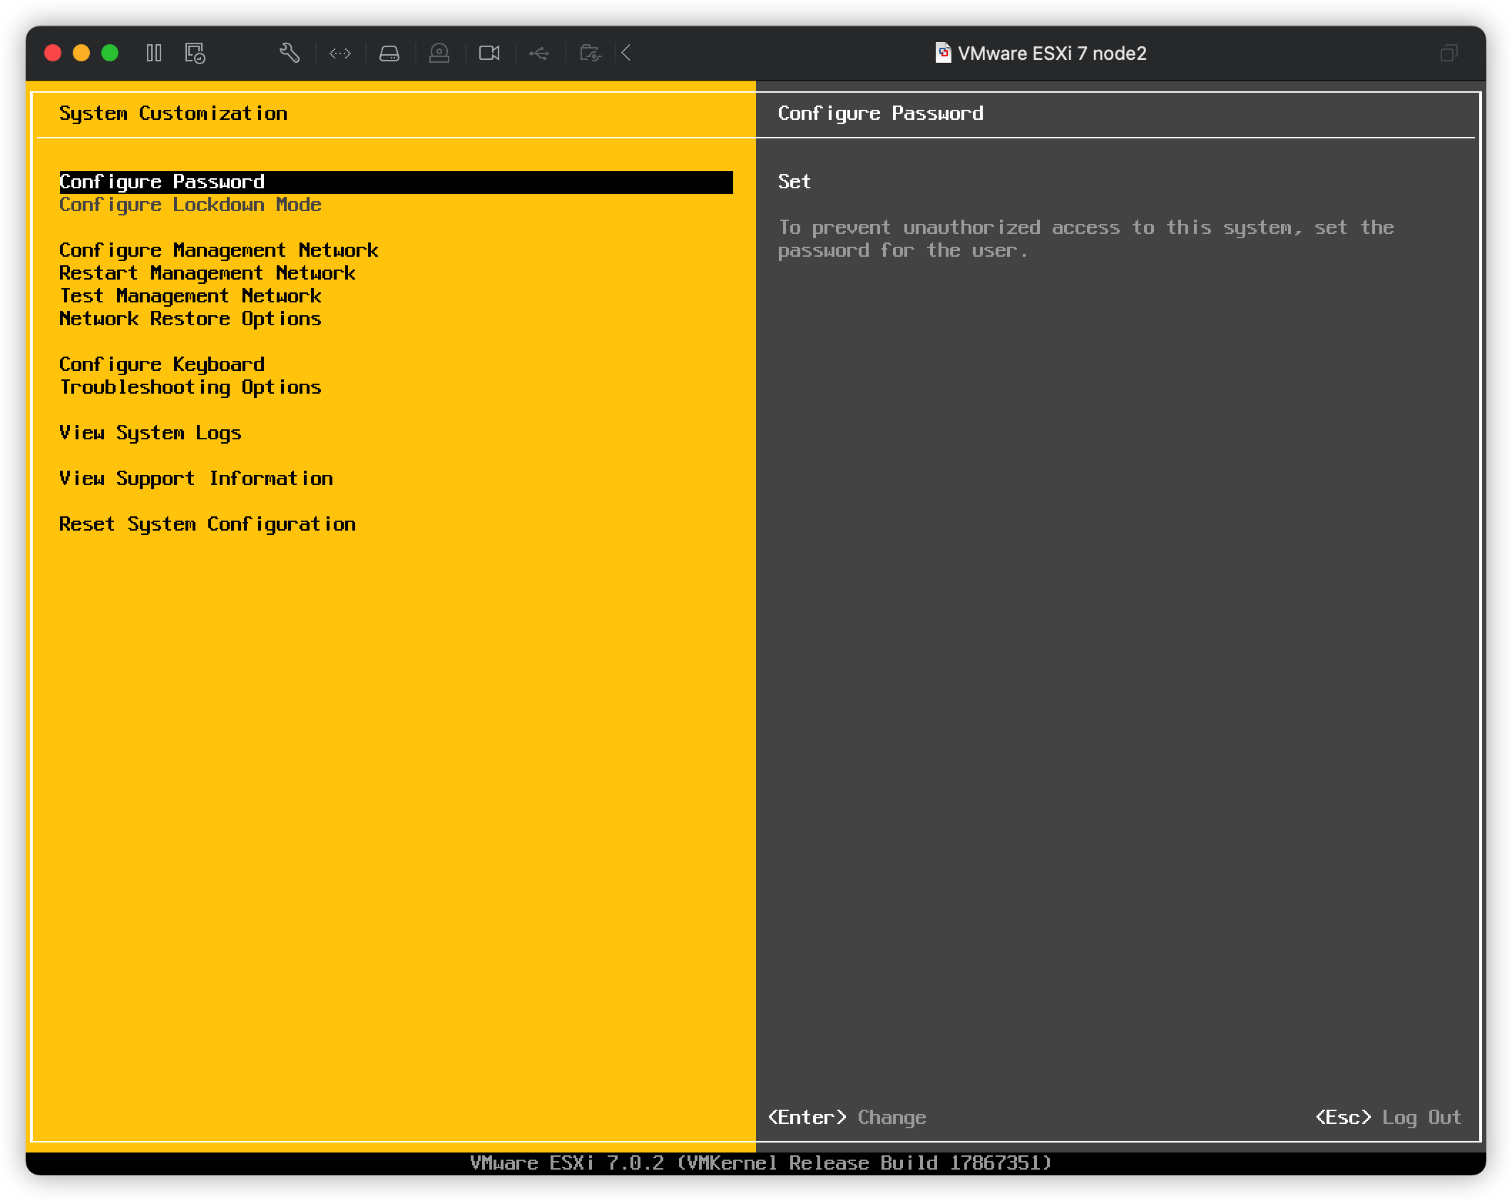Click the Enter Change action hint

tap(846, 1118)
